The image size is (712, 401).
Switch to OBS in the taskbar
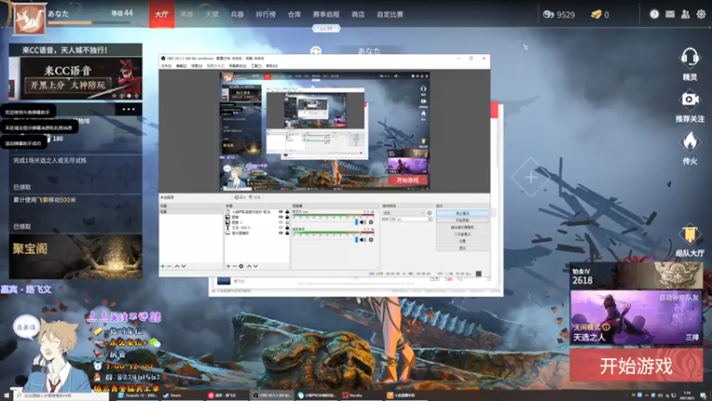click(x=272, y=396)
